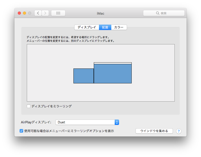
Task: Click the forward navigation arrow
Action: 45,13
